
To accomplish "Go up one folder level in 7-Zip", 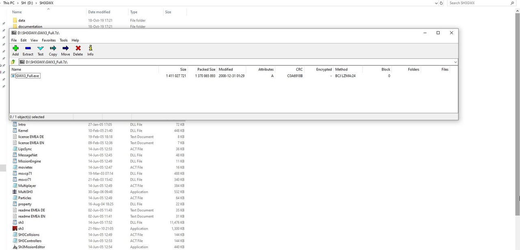I will 13,62.
